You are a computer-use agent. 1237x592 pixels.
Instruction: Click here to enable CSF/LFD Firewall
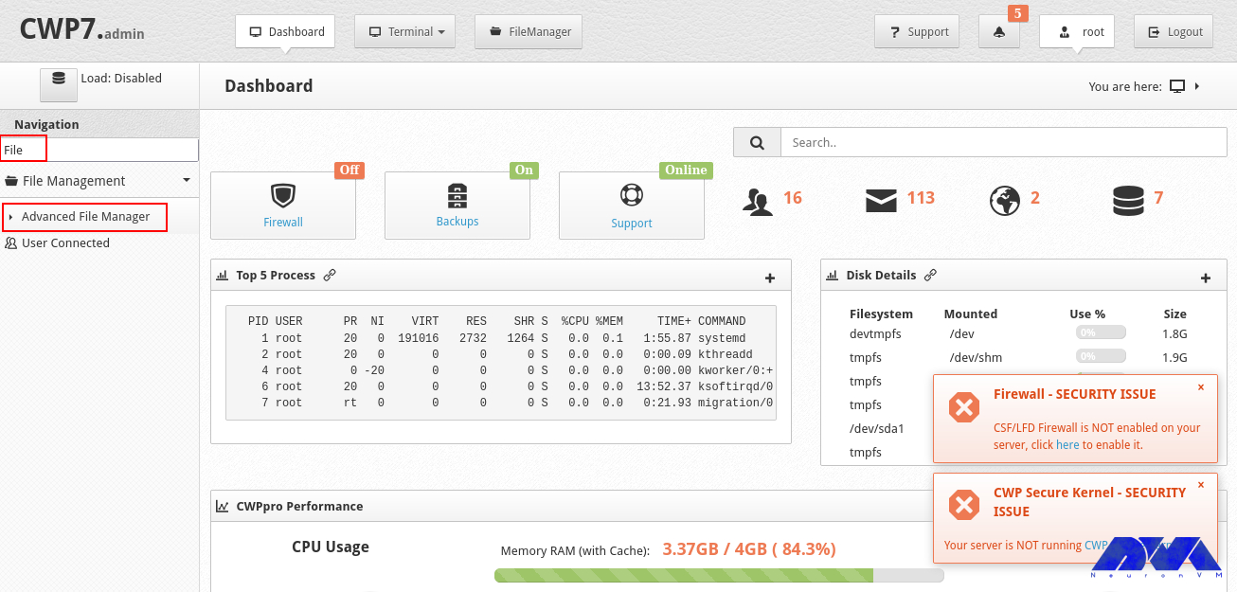[x=1067, y=444]
